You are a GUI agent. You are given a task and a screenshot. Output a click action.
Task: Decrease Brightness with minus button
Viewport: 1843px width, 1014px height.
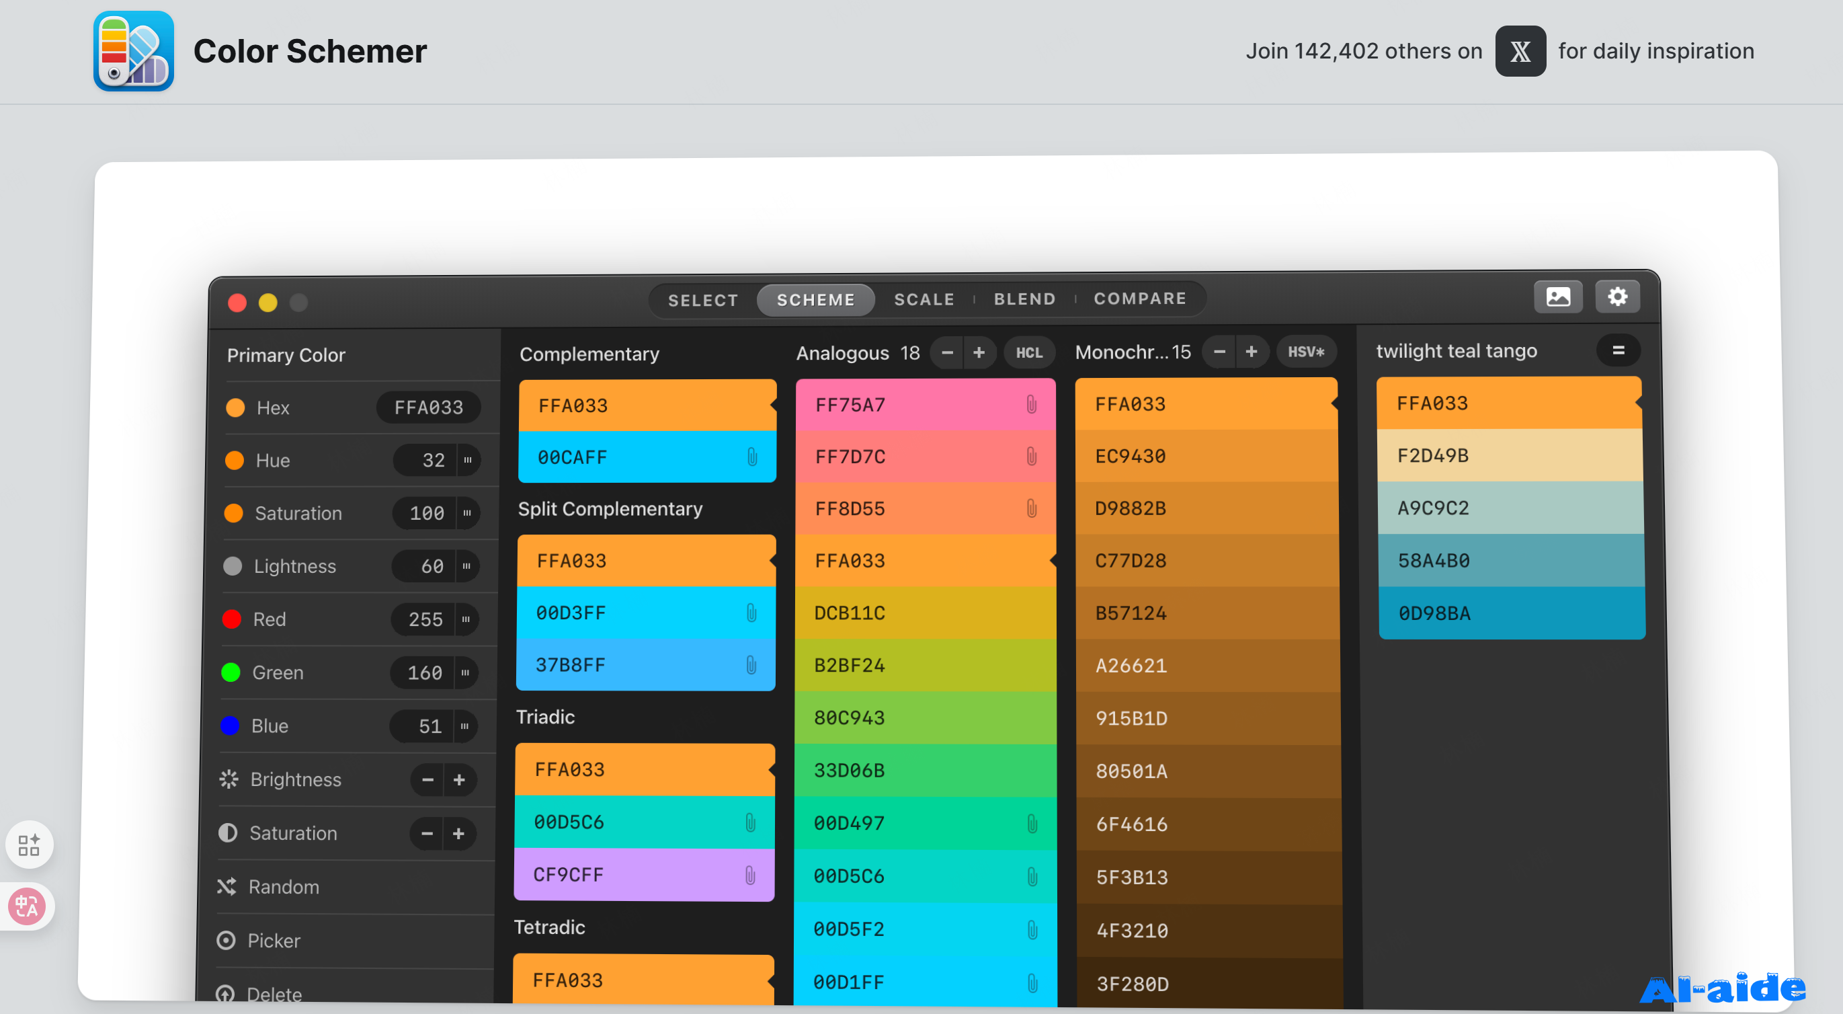428,780
